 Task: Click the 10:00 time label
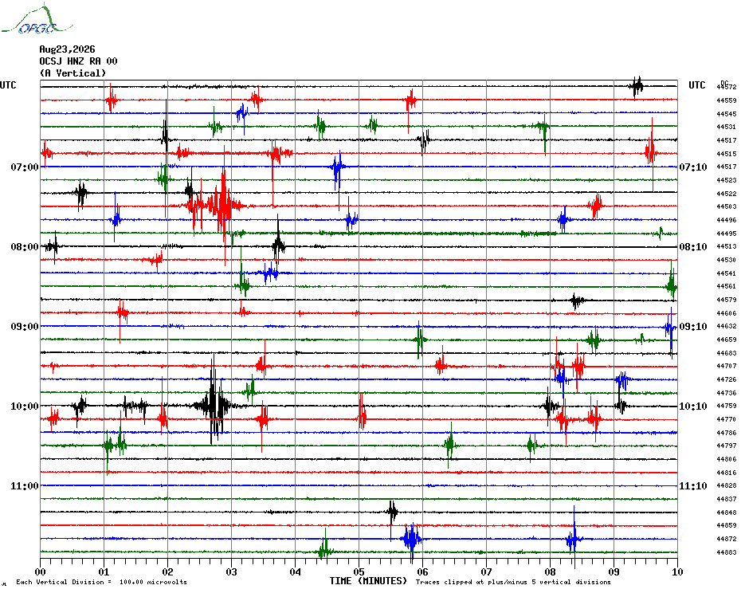(25, 406)
